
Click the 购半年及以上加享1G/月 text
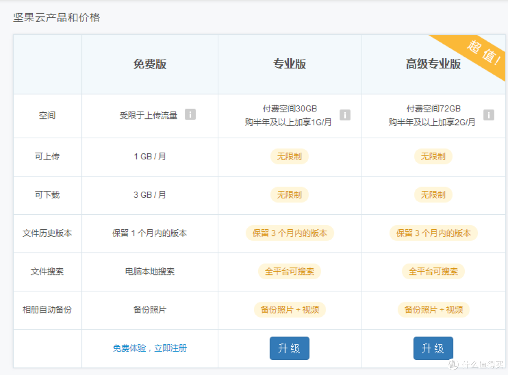[x=288, y=122]
